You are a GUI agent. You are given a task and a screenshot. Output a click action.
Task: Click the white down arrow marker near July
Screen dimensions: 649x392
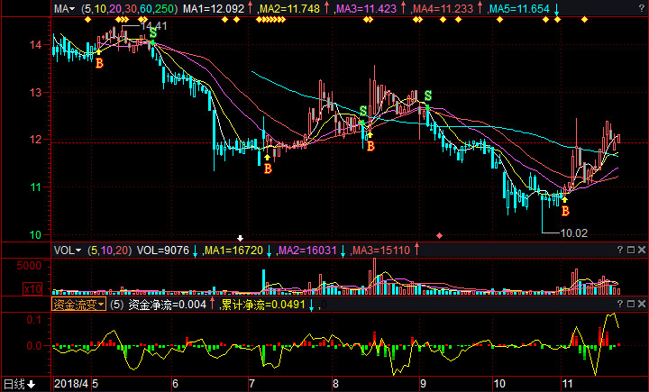pyautogui.click(x=240, y=238)
